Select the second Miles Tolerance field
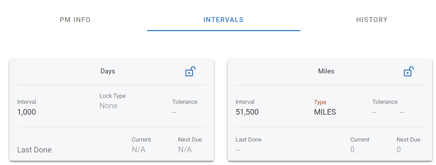The width and height of the screenshot is (436, 165). click(x=402, y=112)
